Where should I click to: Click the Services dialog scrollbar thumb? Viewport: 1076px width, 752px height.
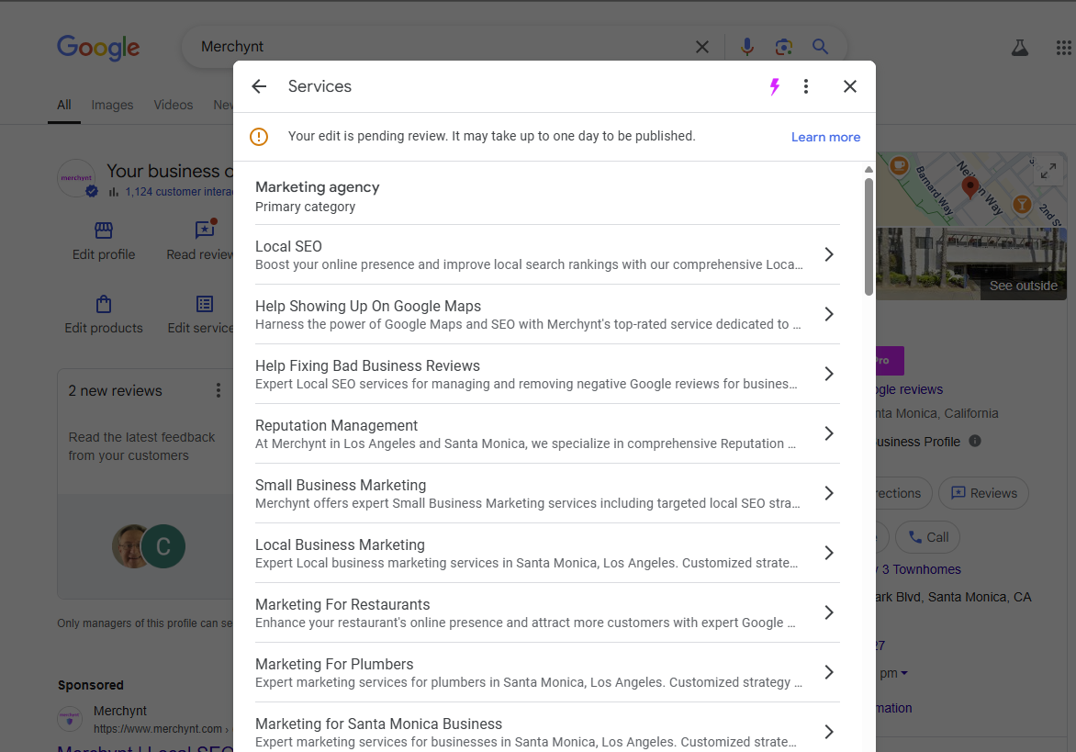869,237
